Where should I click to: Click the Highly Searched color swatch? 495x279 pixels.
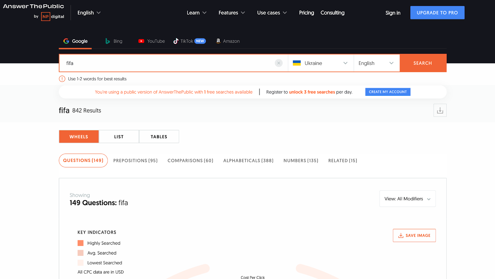pos(80,243)
